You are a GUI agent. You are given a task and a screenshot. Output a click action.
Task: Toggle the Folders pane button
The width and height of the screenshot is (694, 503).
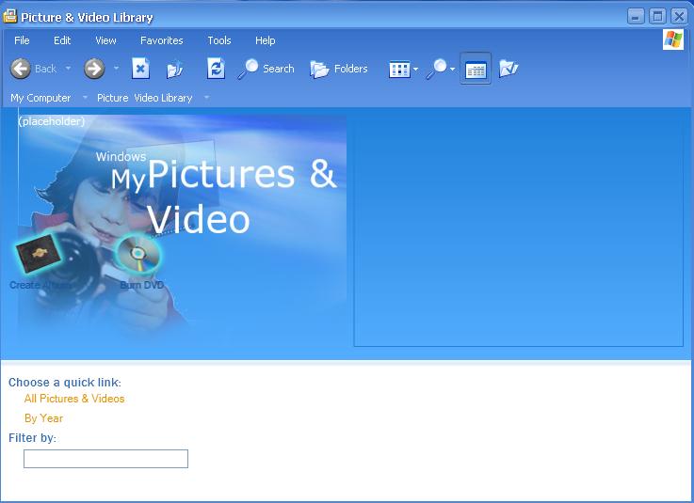tap(339, 69)
